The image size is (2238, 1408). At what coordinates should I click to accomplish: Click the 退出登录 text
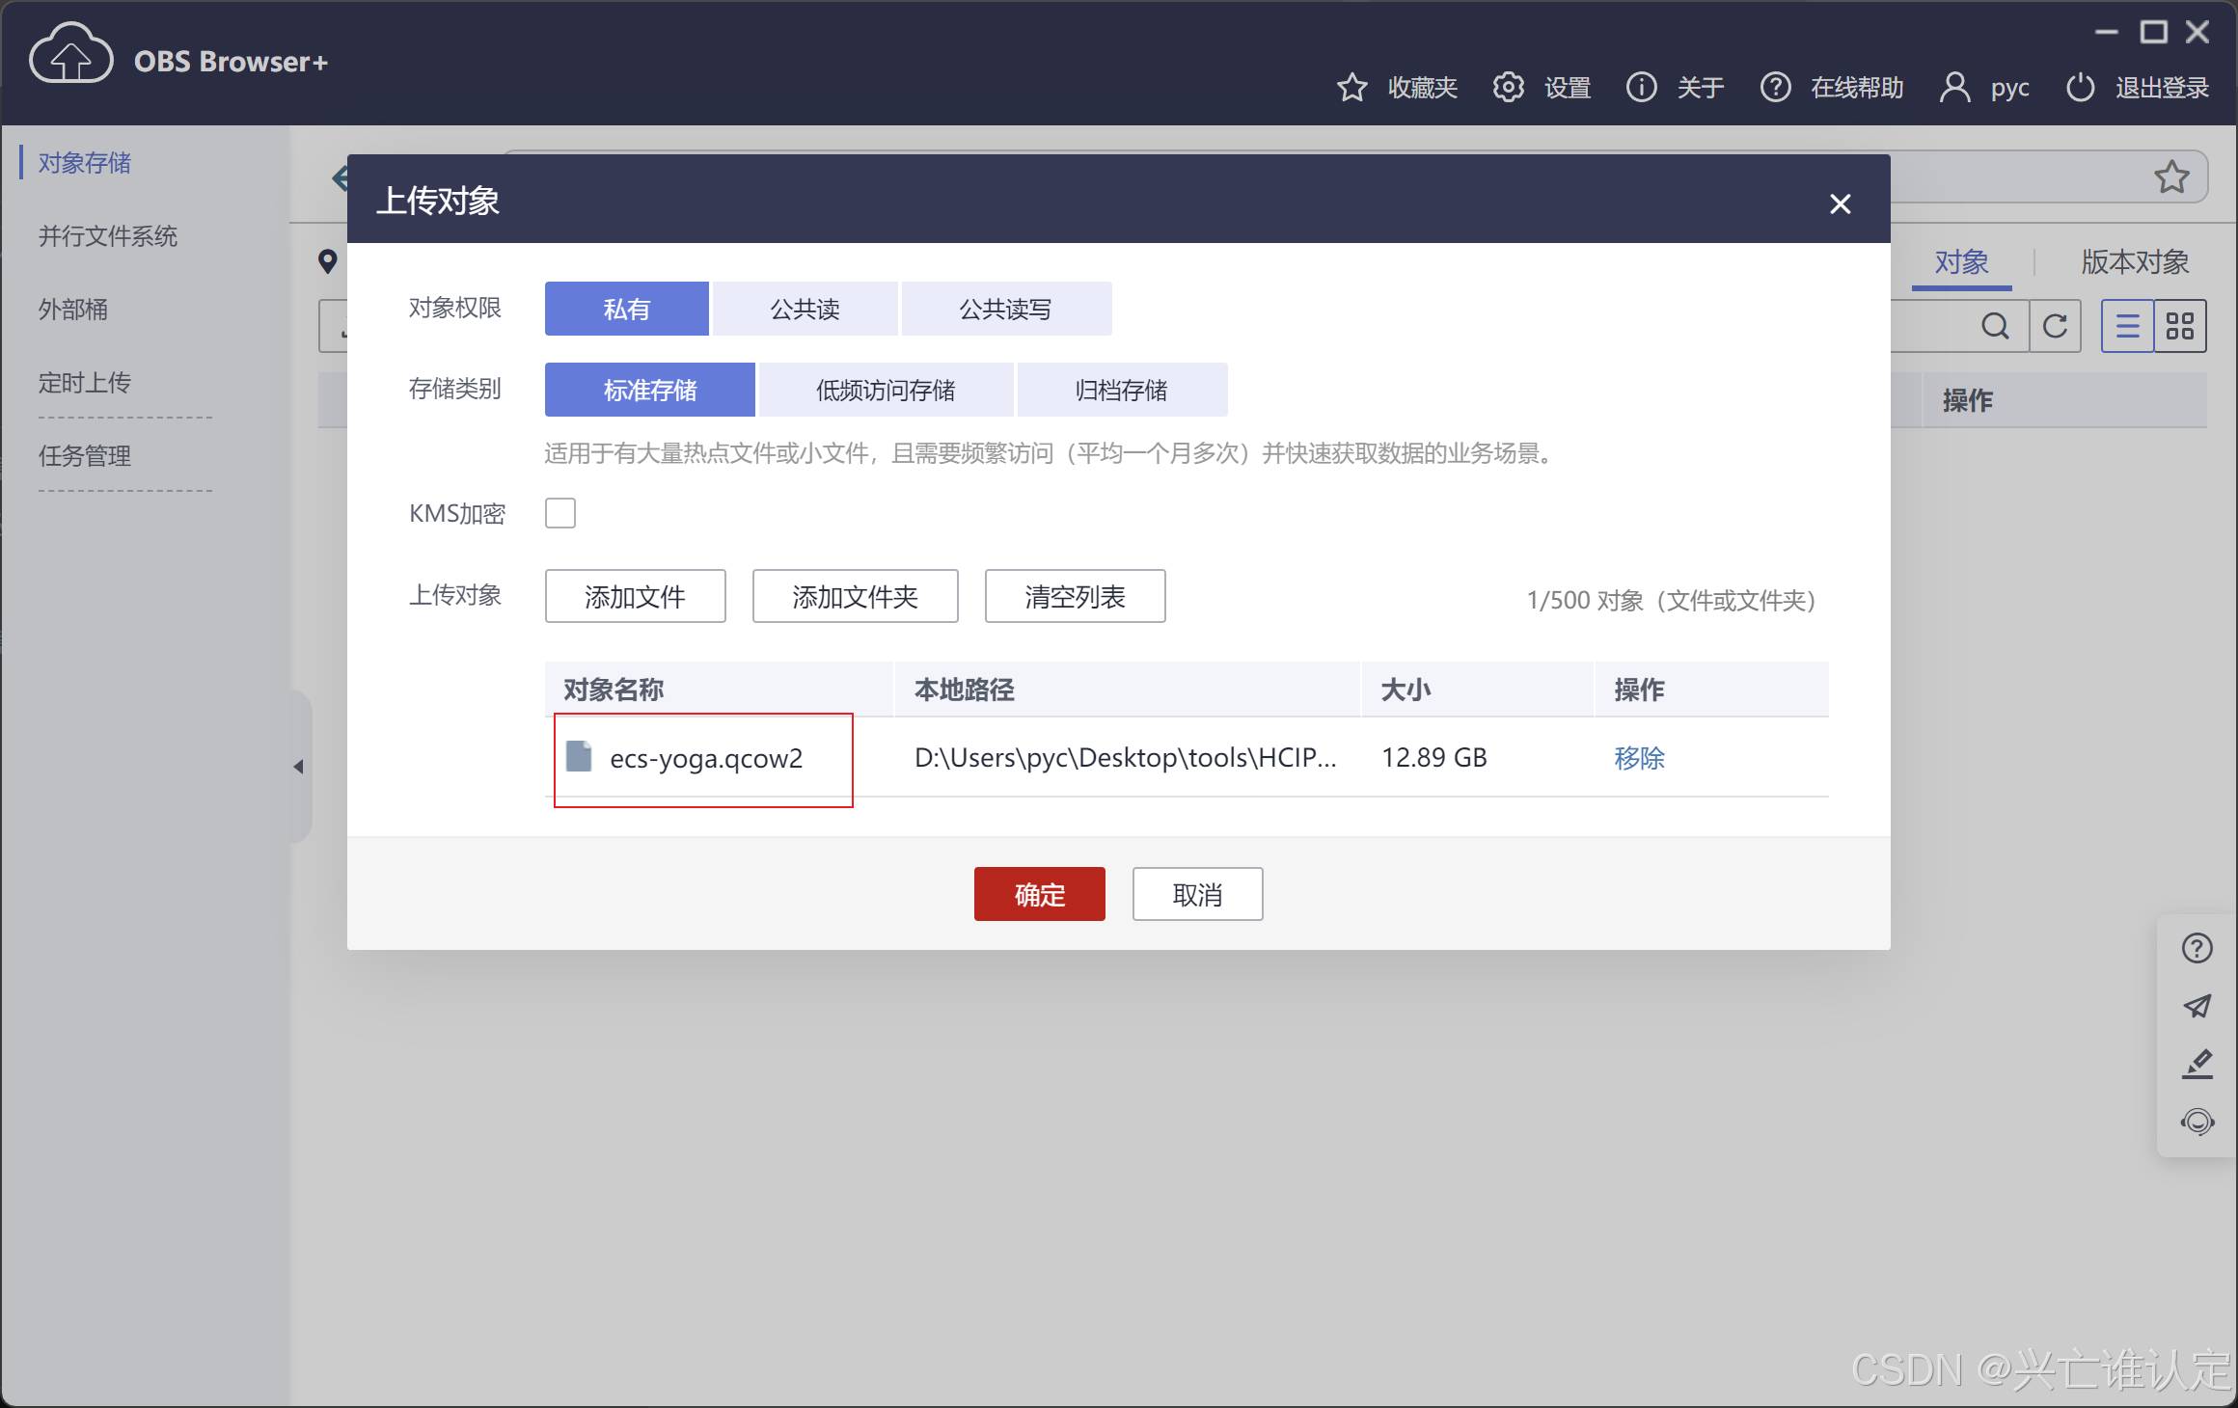tap(2162, 88)
